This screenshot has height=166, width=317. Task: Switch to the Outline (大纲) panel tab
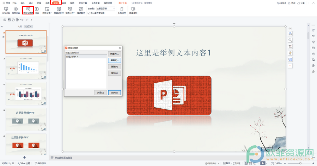20,26
